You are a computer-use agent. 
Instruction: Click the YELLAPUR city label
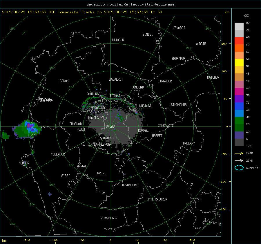(x=58, y=154)
